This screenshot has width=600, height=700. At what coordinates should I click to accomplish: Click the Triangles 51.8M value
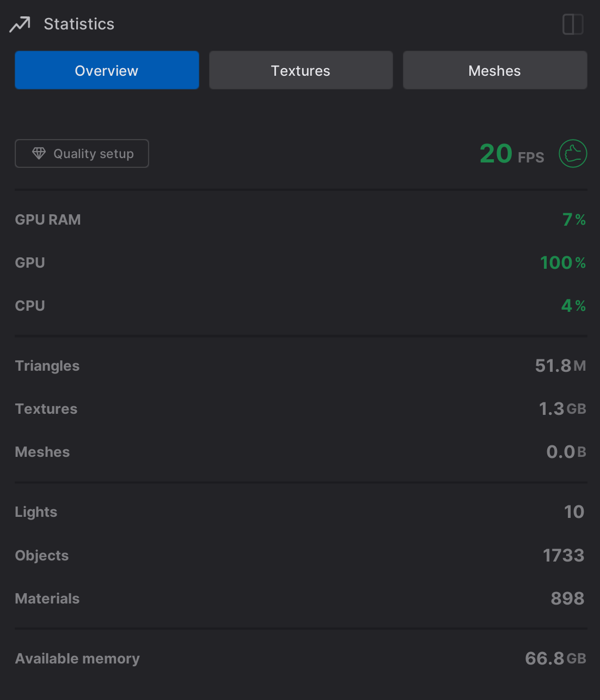coord(560,366)
